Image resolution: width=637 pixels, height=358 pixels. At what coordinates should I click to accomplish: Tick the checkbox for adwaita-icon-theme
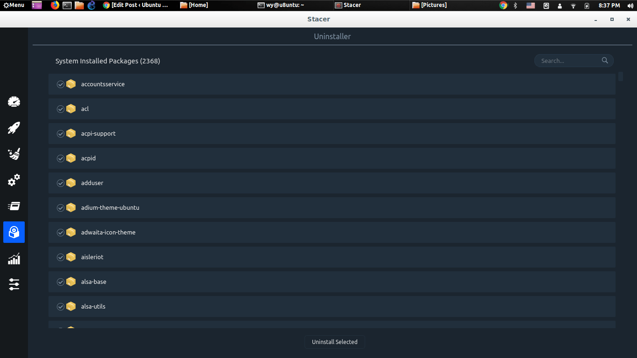(x=61, y=233)
